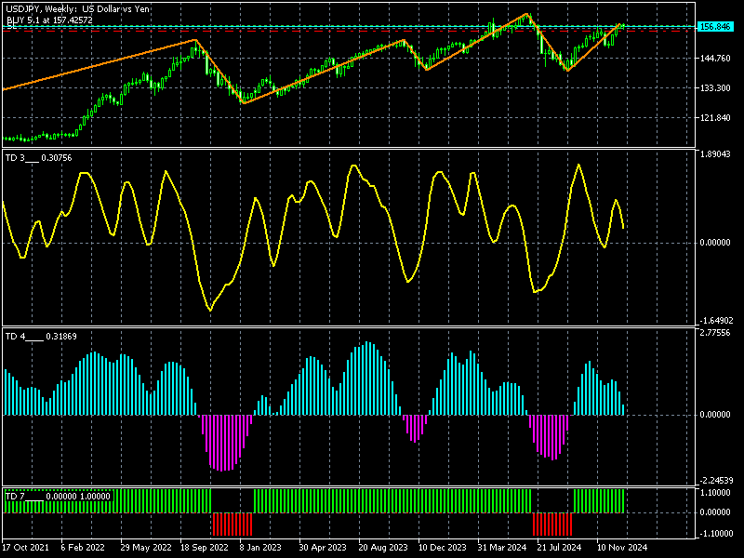744x558 pixels.
Task: Click the 21 Jul 2024 date label
Action: [x=559, y=547]
